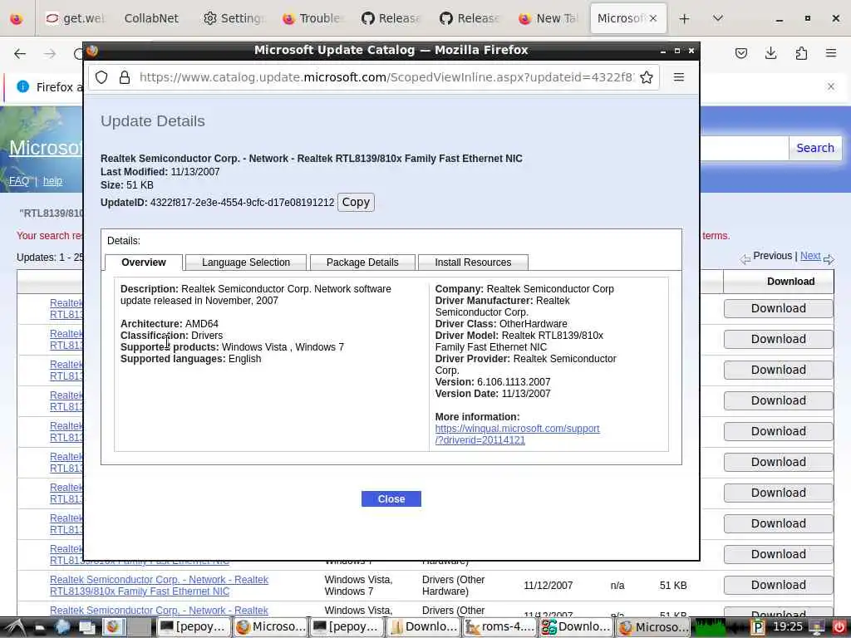
Task: Click the shield tracking protection icon in popup
Action: click(x=101, y=77)
